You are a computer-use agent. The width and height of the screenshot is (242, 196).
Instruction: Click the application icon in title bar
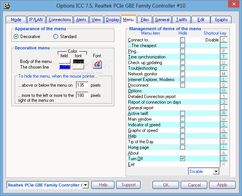pos(7,6)
